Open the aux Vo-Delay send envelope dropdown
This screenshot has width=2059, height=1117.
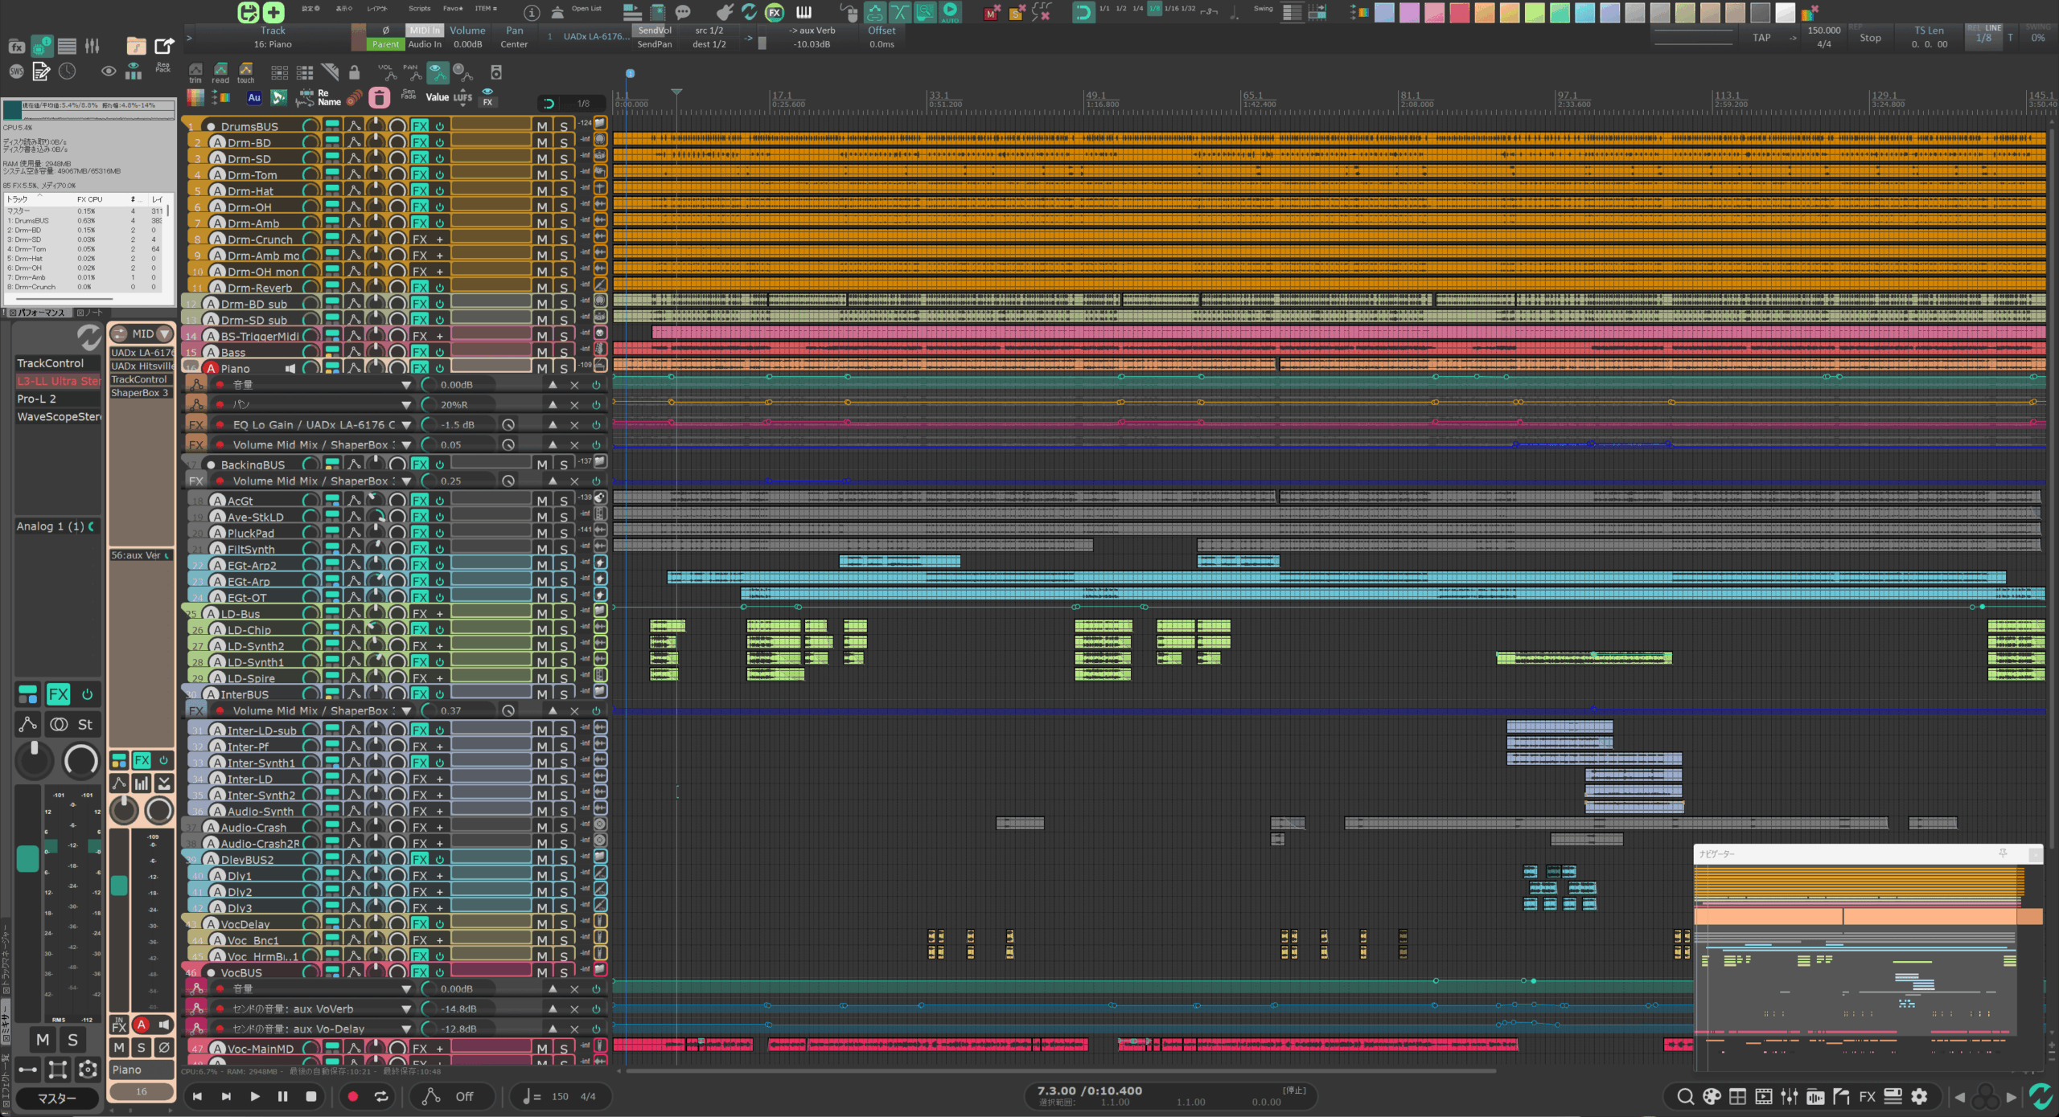[x=406, y=1029]
